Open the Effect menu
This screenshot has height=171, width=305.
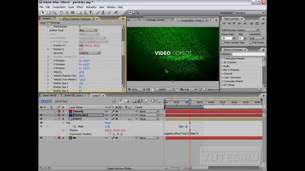80,7
